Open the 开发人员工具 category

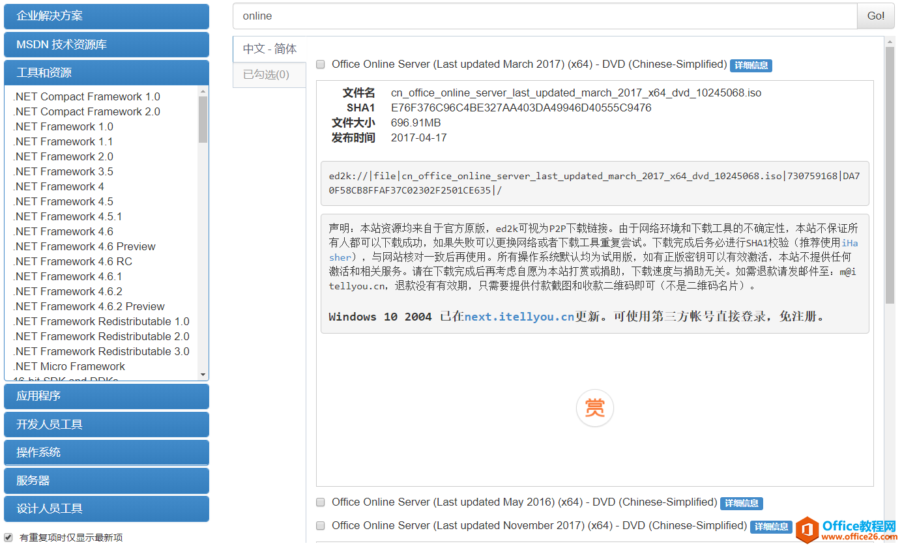106,424
